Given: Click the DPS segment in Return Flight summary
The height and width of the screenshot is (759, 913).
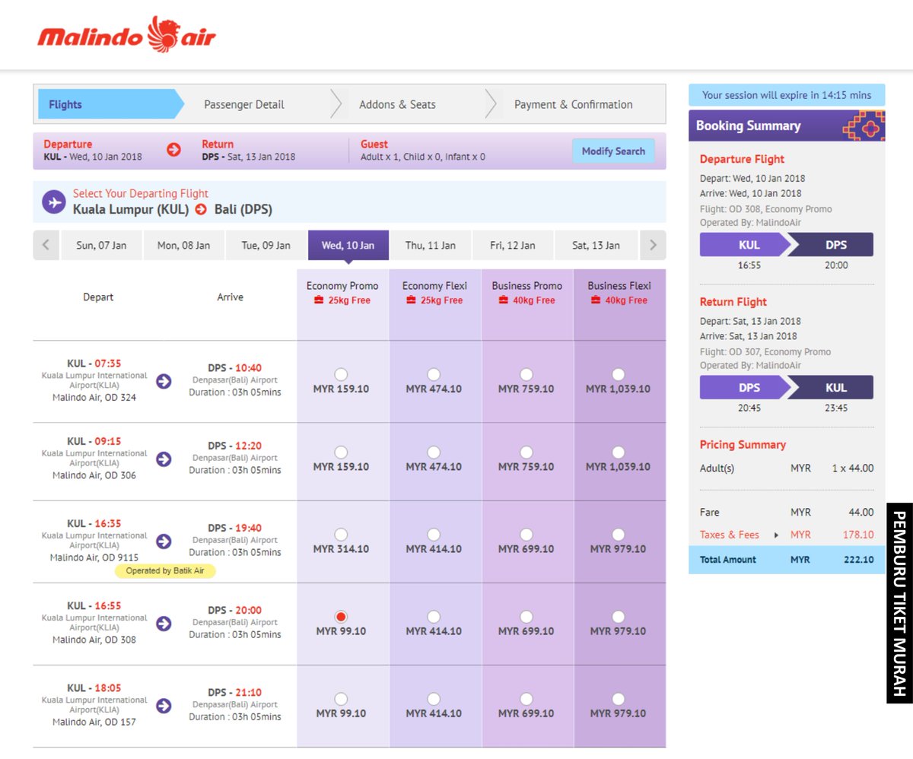Looking at the screenshot, I should pos(746,387).
